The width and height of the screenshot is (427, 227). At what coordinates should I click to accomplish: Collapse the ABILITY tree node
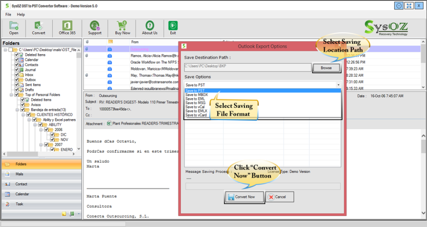pyautogui.click(x=35, y=125)
